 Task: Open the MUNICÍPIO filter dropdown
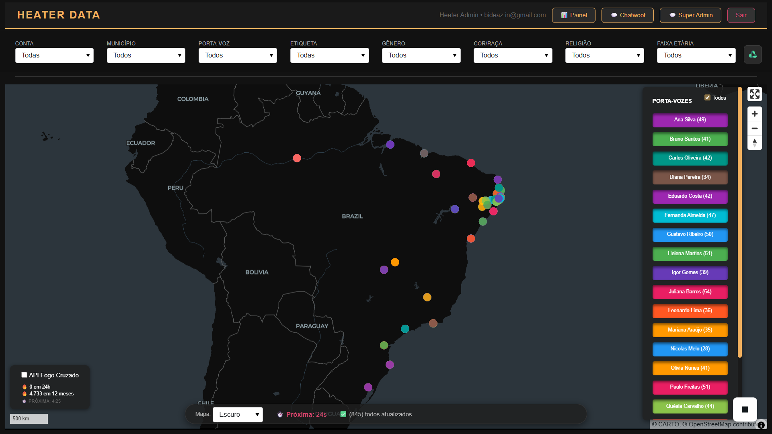click(x=146, y=55)
